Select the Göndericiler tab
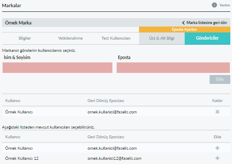Screen dimensions: 232x164 (207, 38)
